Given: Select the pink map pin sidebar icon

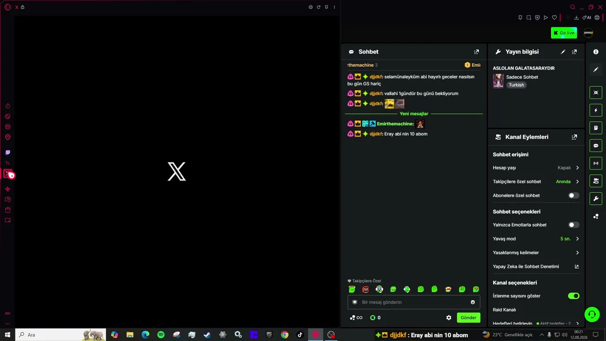Looking at the screenshot, I should click(8, 137).
